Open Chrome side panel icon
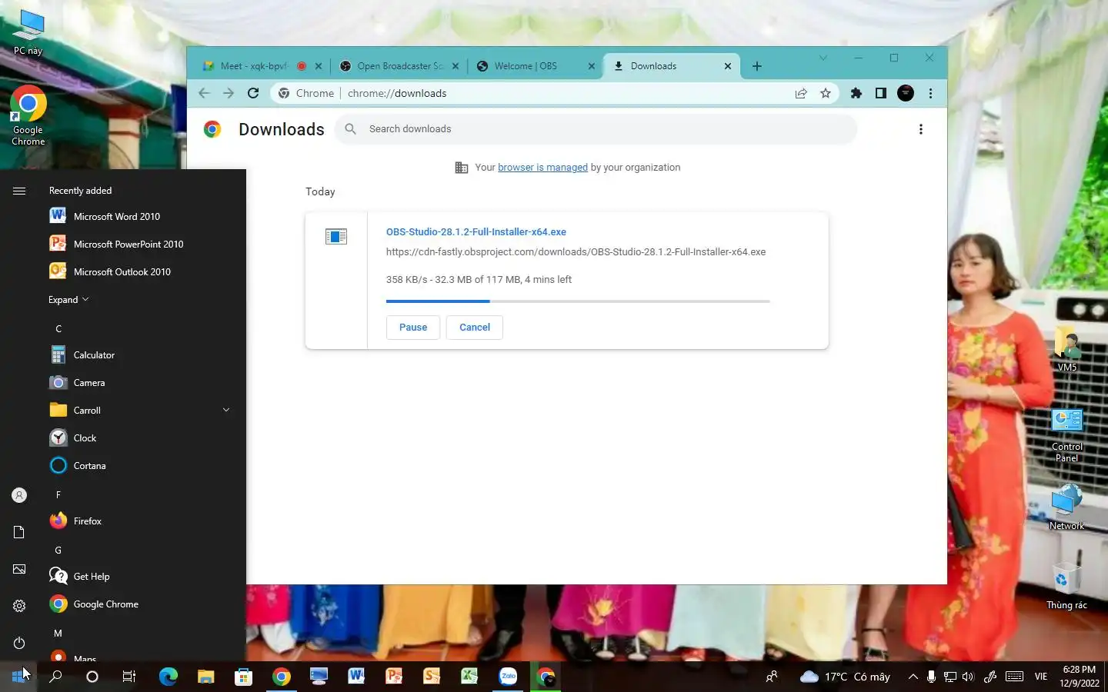 point(881,93)
